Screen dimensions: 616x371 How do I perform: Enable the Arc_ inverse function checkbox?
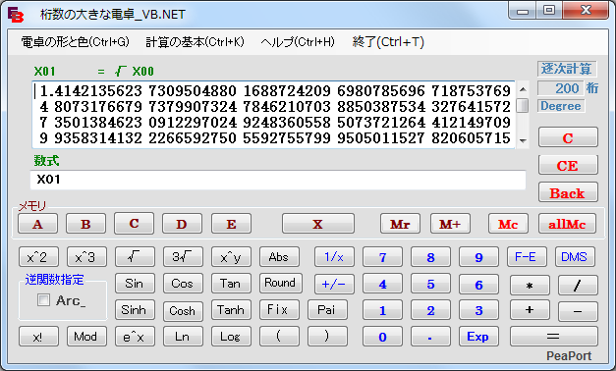click(43, 300)
